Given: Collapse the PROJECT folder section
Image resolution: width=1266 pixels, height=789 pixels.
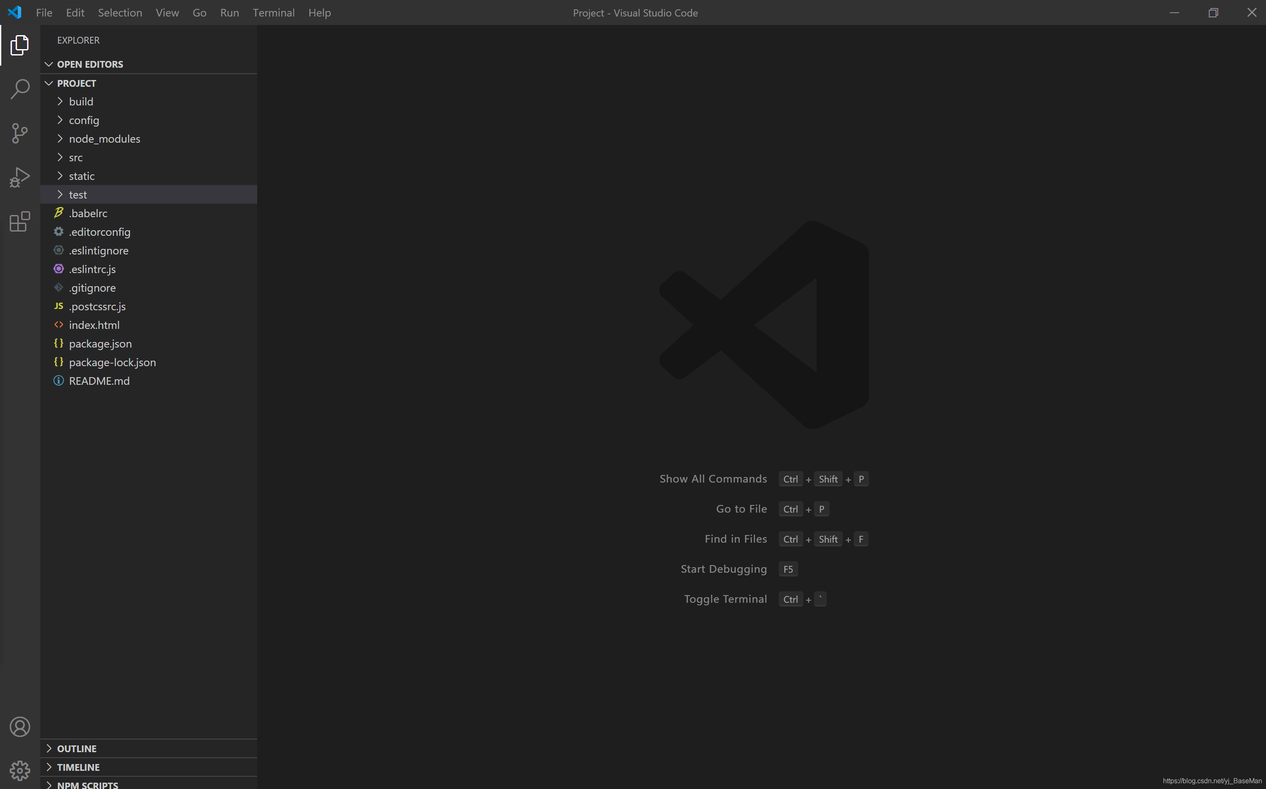Looking at the screenshot, I should coord(76,83).
